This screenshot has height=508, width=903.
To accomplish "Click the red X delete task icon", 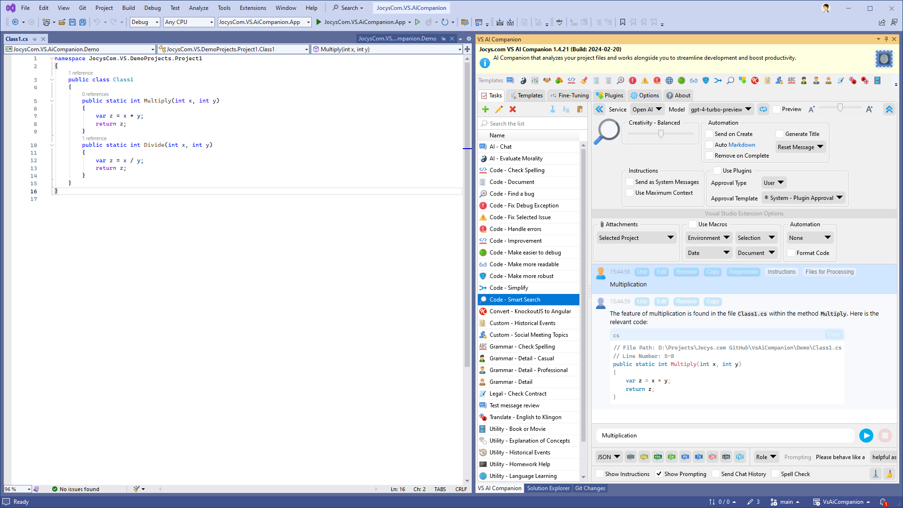I will click(513, 109).
